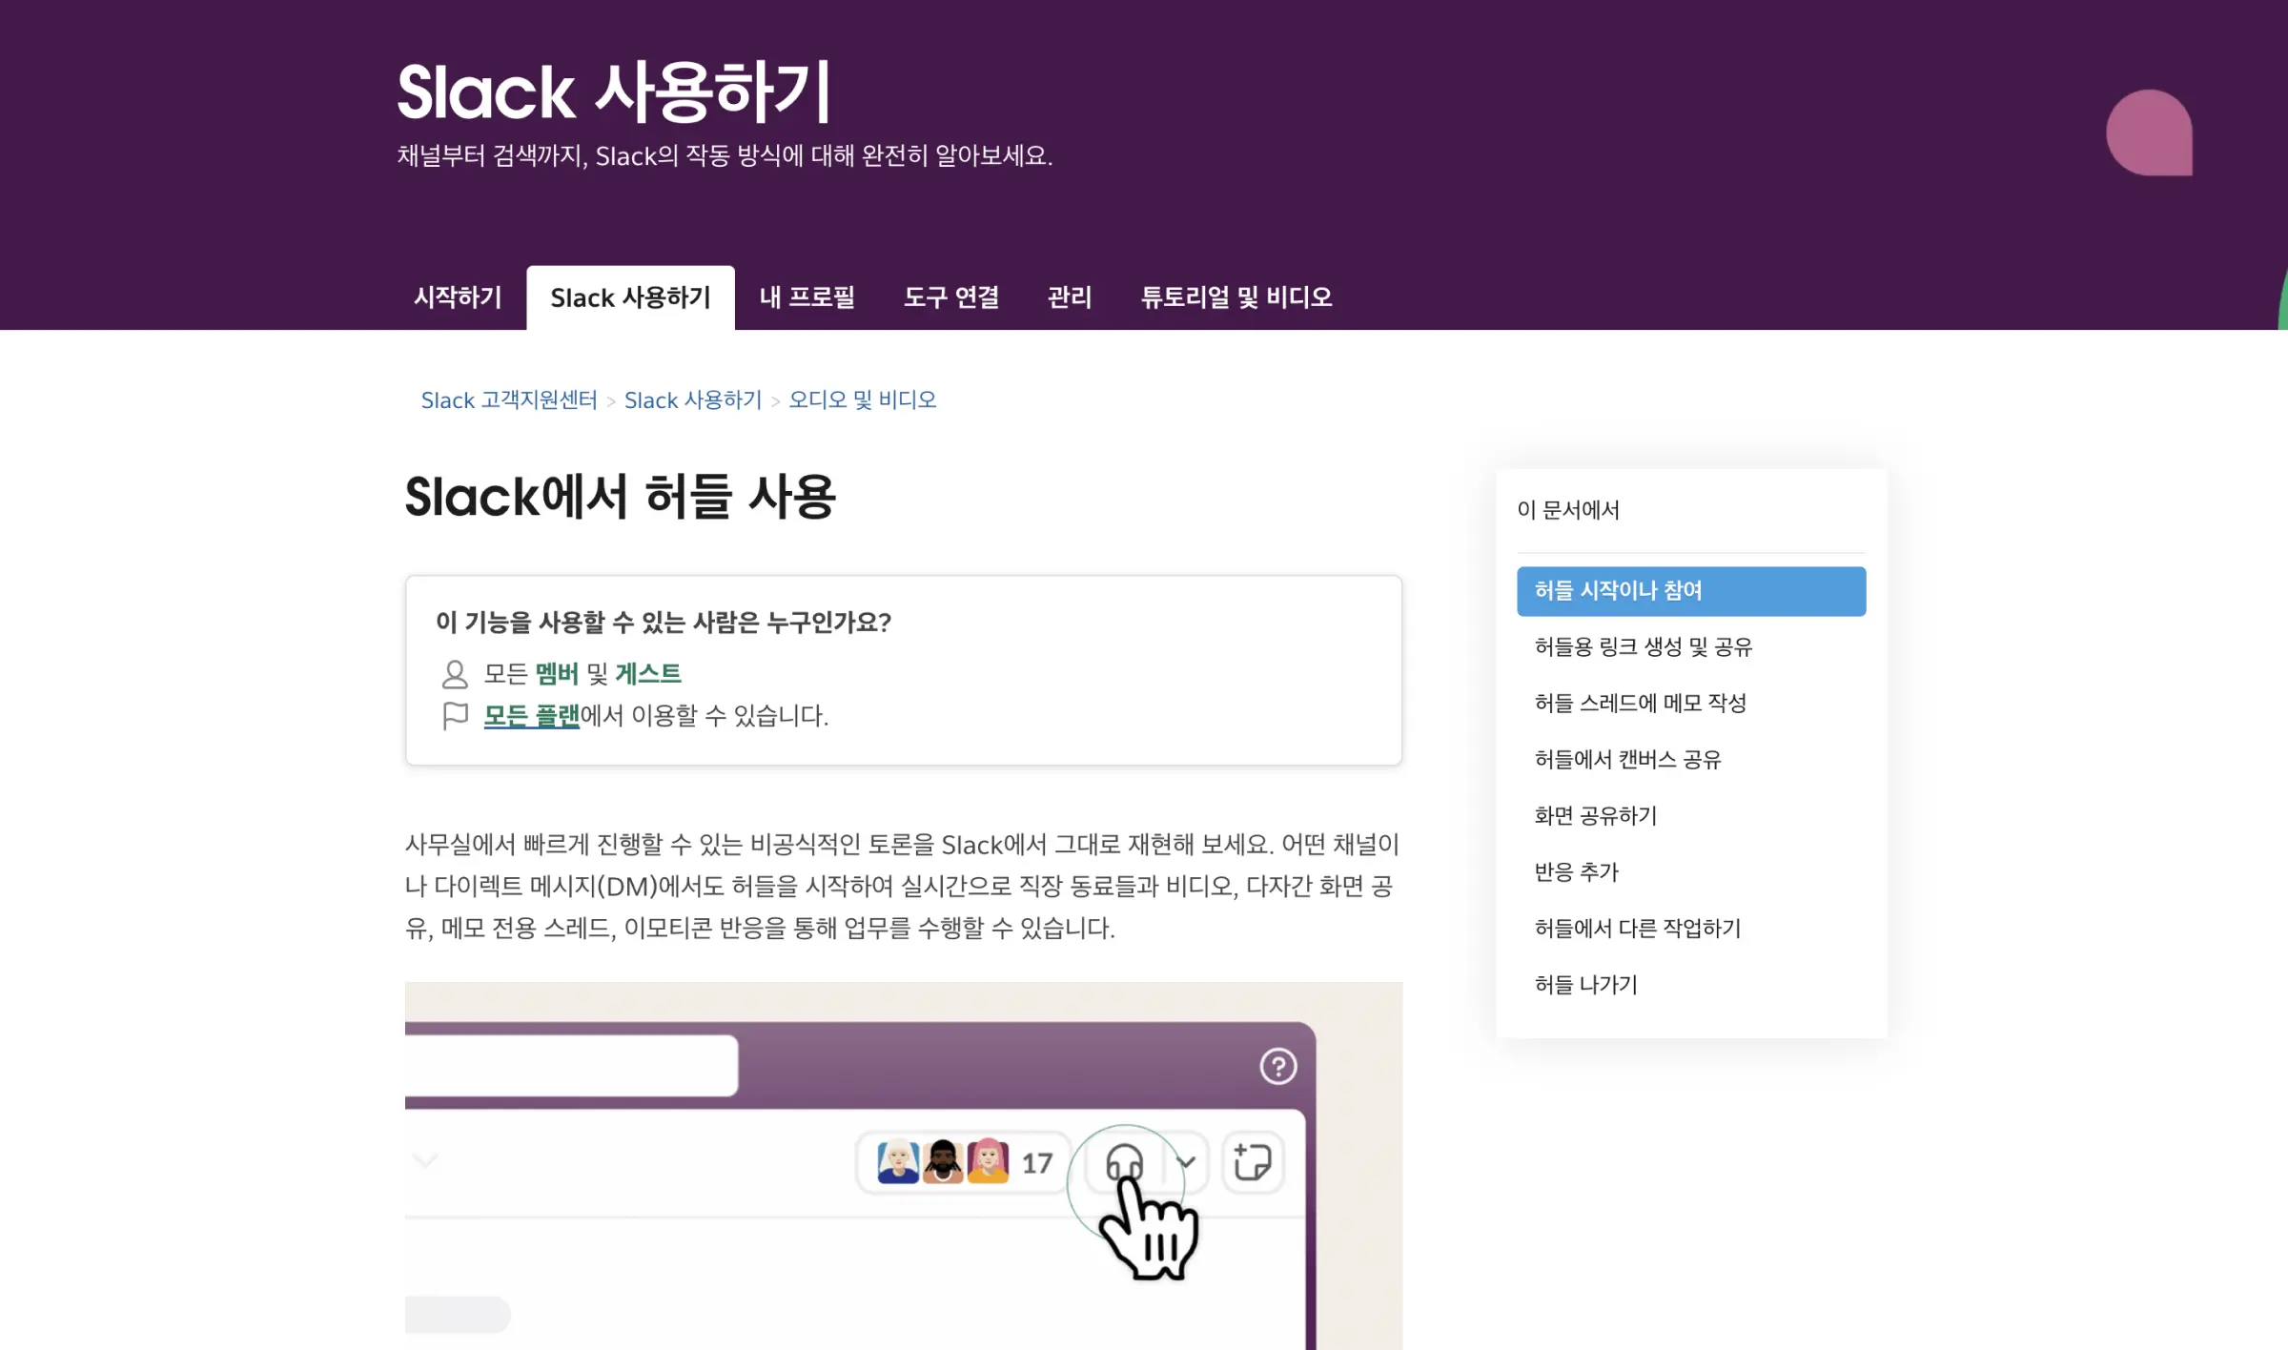The image size is (2288, 1350).
Task: Open the 도구 연결 tab
Action: (951, 297)
